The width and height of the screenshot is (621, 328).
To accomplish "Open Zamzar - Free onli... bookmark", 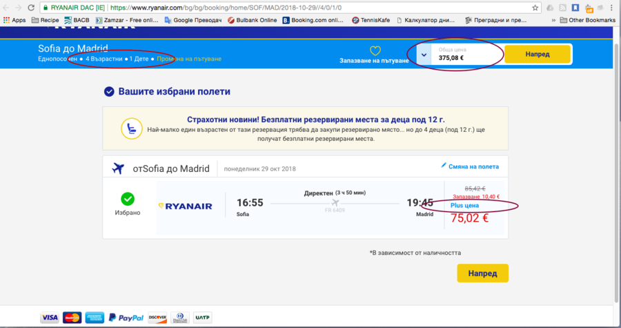I will 127,20.
